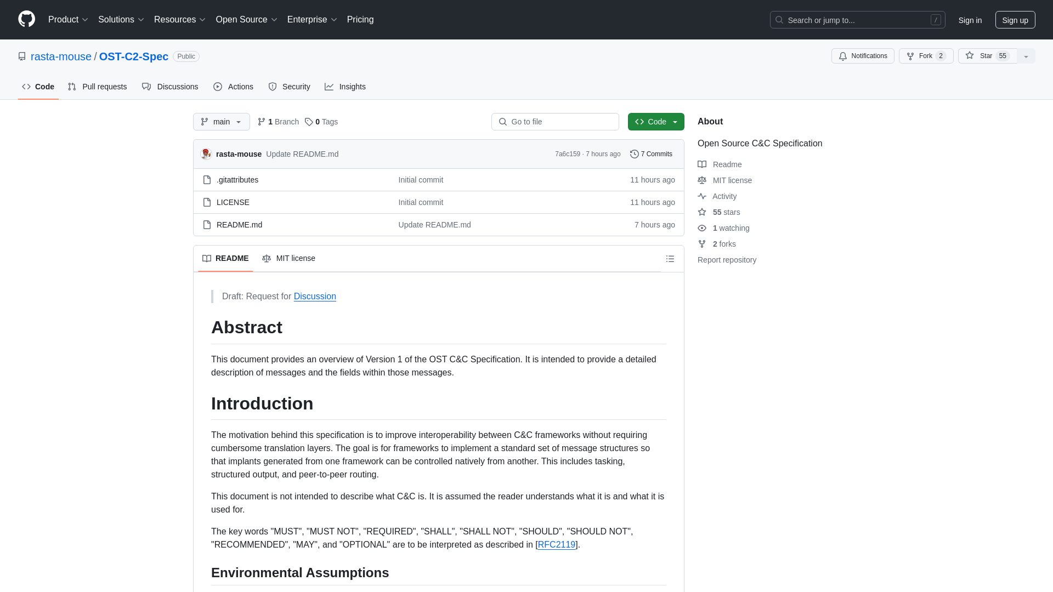The image size is (1053, 592).
Task: Focus the Search or jump to field
Action: coord(858,20)
